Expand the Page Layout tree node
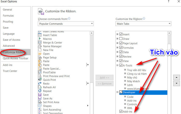This screenshot has width=181, height=114. pos(117,43)
